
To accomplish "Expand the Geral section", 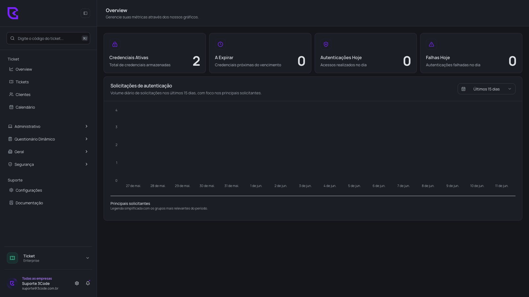I will tap(48, 152).
